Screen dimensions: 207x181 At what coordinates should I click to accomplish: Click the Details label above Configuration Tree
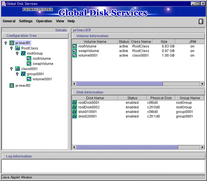tap(61, 30)
